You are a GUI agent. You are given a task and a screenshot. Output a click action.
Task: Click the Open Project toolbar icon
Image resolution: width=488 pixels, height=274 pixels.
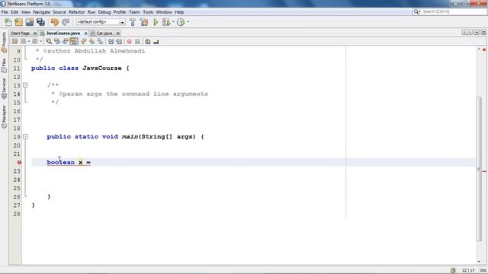pos(30,22)
